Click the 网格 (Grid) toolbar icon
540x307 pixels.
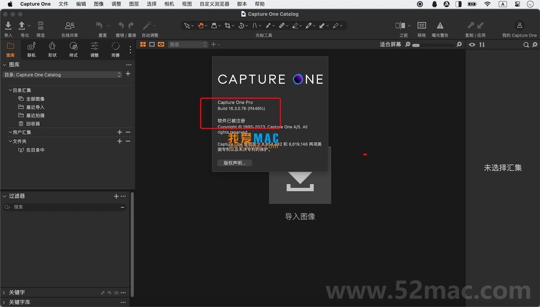pos(422,26)
